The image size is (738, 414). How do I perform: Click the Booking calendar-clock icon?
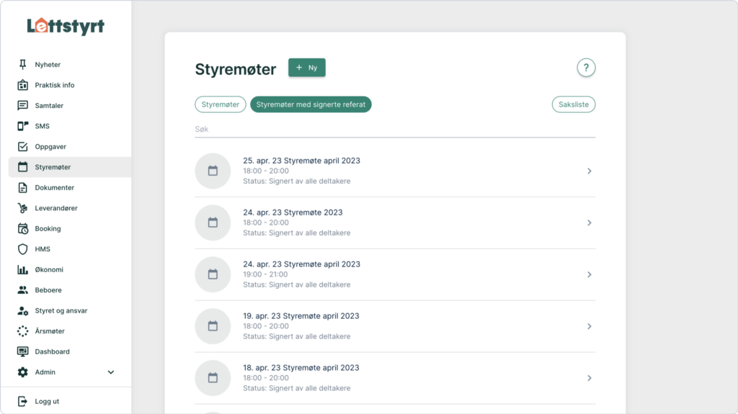tap(22, 229)
